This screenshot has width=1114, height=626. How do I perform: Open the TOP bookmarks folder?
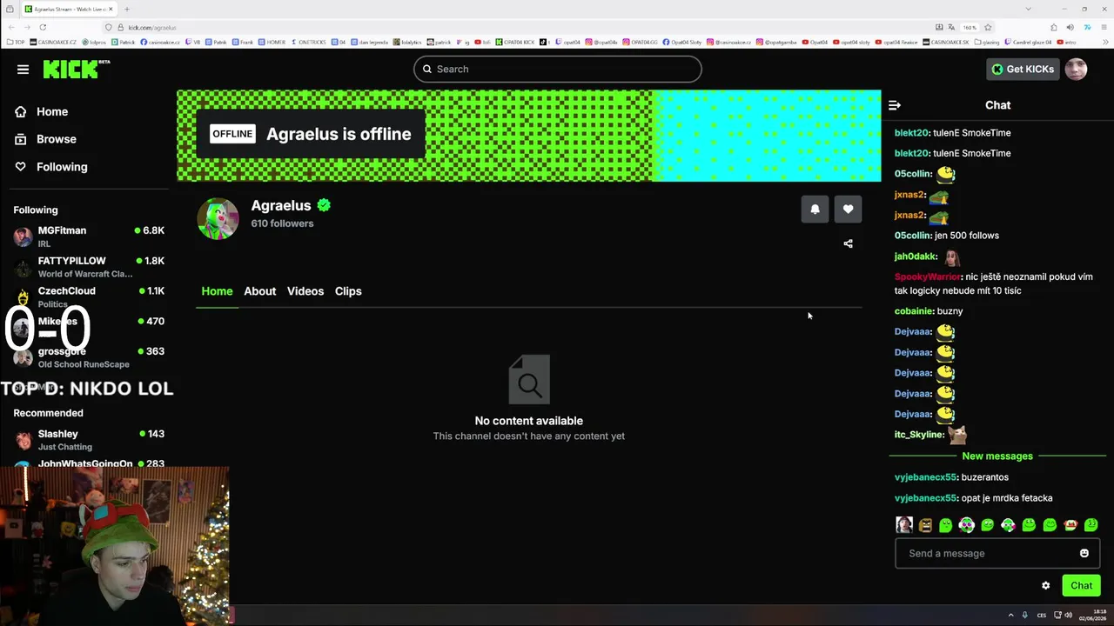pos(14,42)
